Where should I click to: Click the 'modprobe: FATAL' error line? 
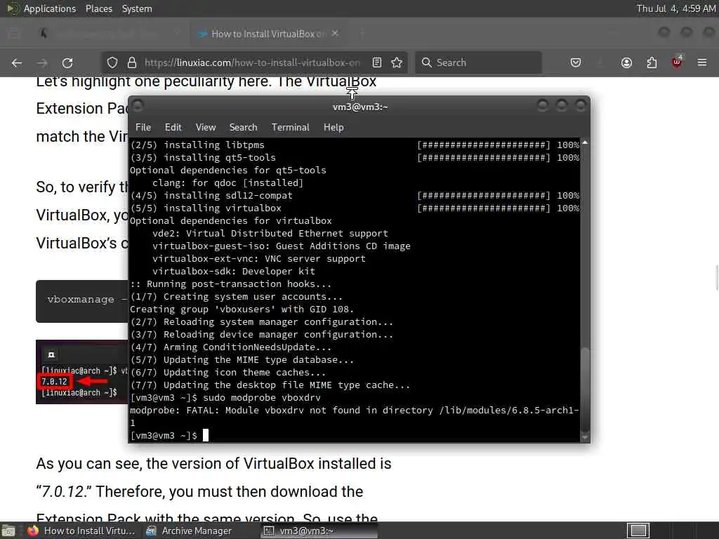tap(354, 416)
